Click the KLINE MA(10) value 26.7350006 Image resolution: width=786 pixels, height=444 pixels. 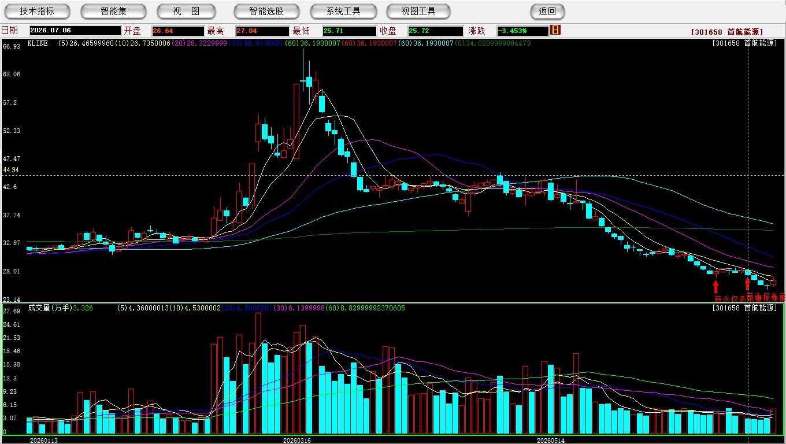point(150,43)
